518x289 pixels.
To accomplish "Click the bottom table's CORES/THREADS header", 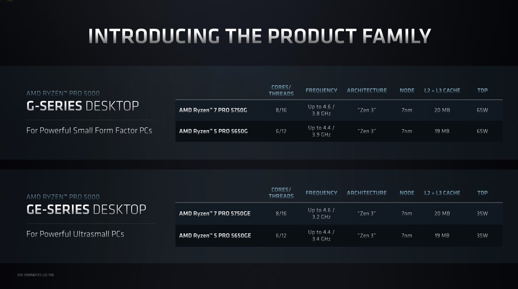I will point(281,193).
